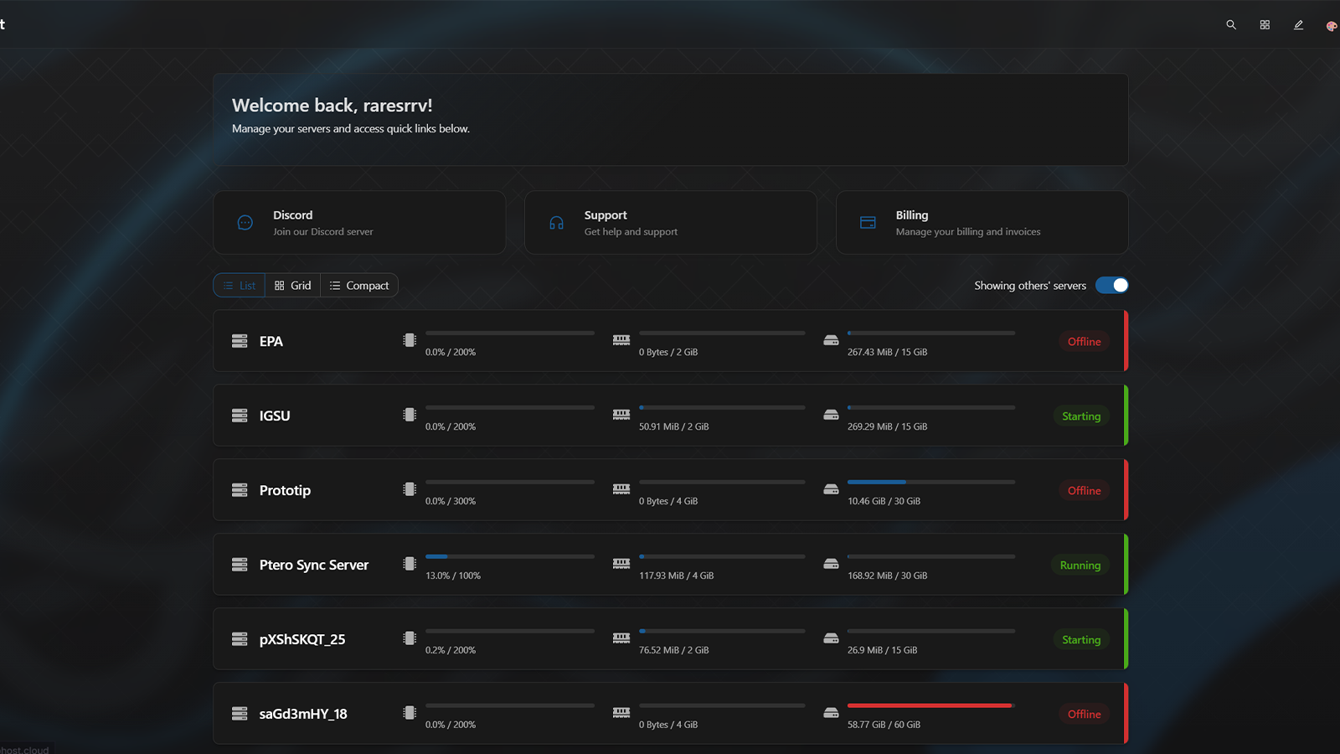Click the Offline status badge for EPA
The height and width of the screenshot is (754, 1340).
[1085, 342]
